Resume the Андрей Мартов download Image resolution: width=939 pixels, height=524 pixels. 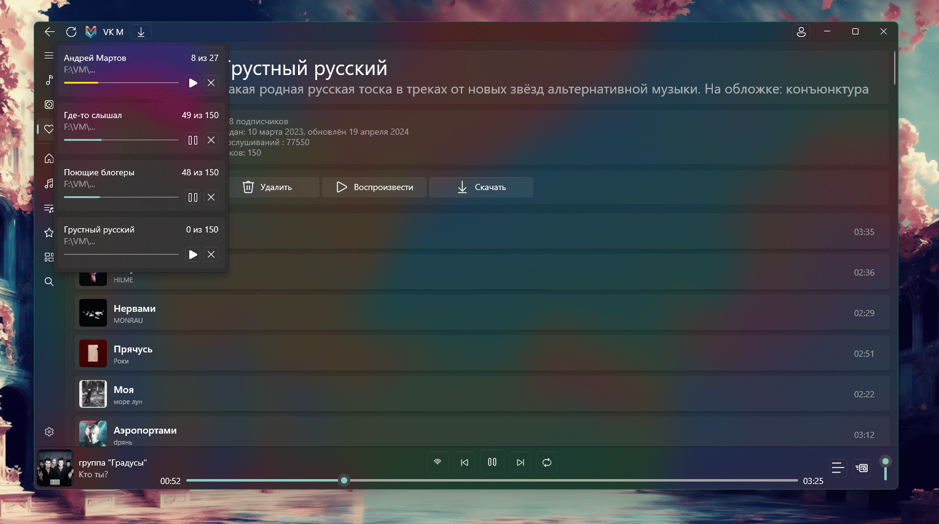pos(193,82)
